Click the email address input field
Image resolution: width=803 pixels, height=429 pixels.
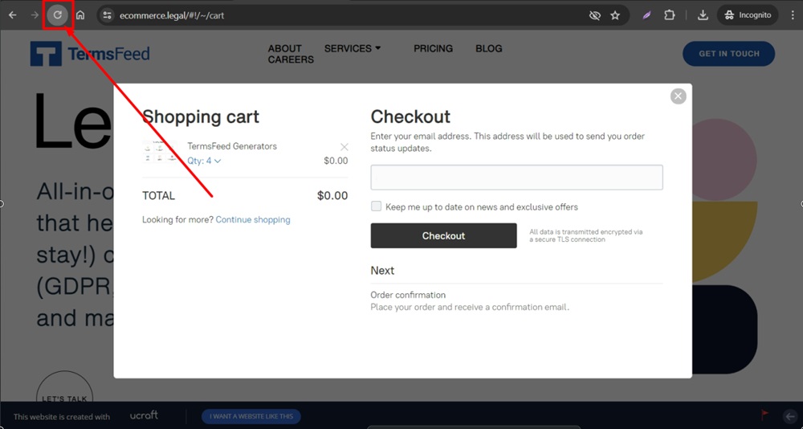[516, 178]
